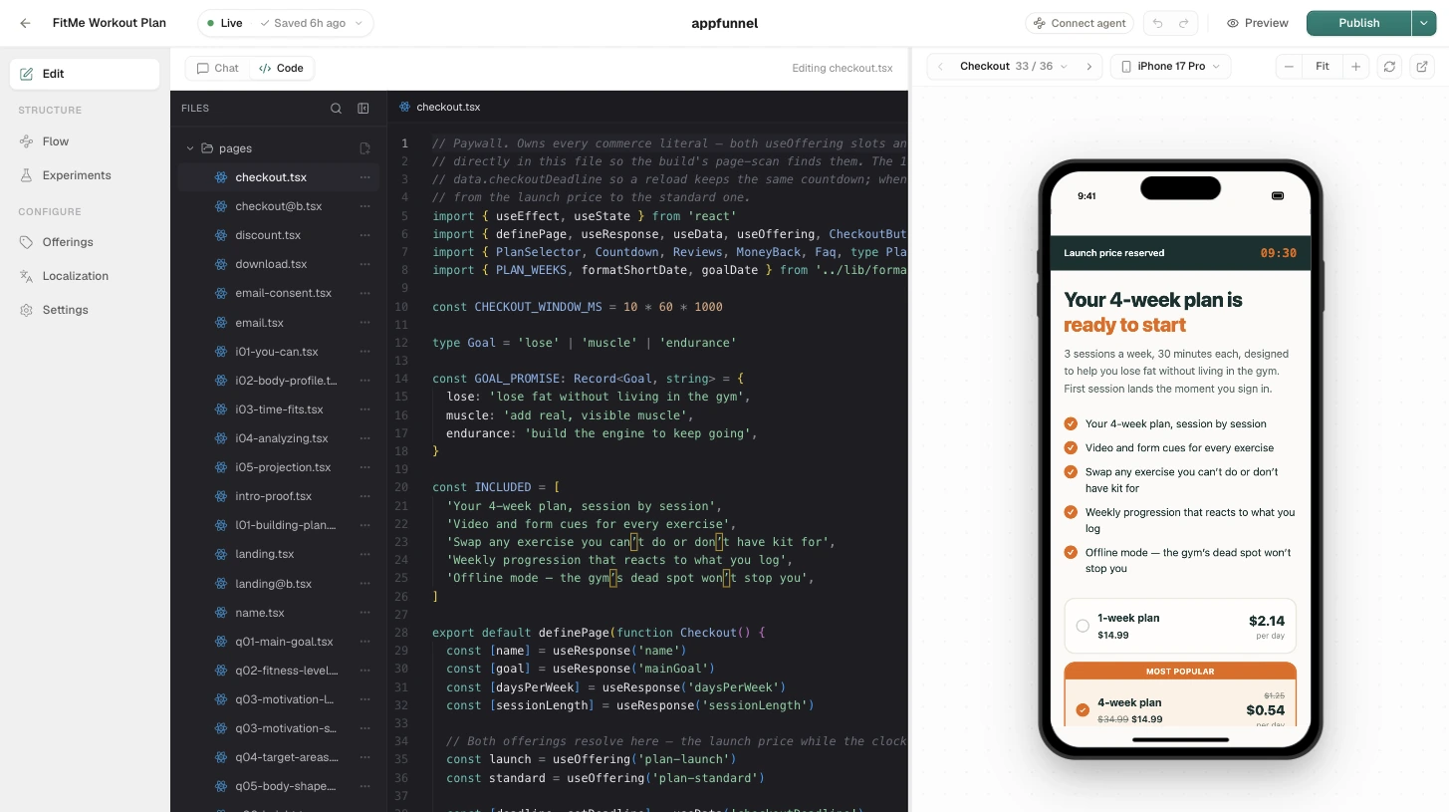Collapse the files panel with sidebar icon
1449x812 pixels.
363,109
